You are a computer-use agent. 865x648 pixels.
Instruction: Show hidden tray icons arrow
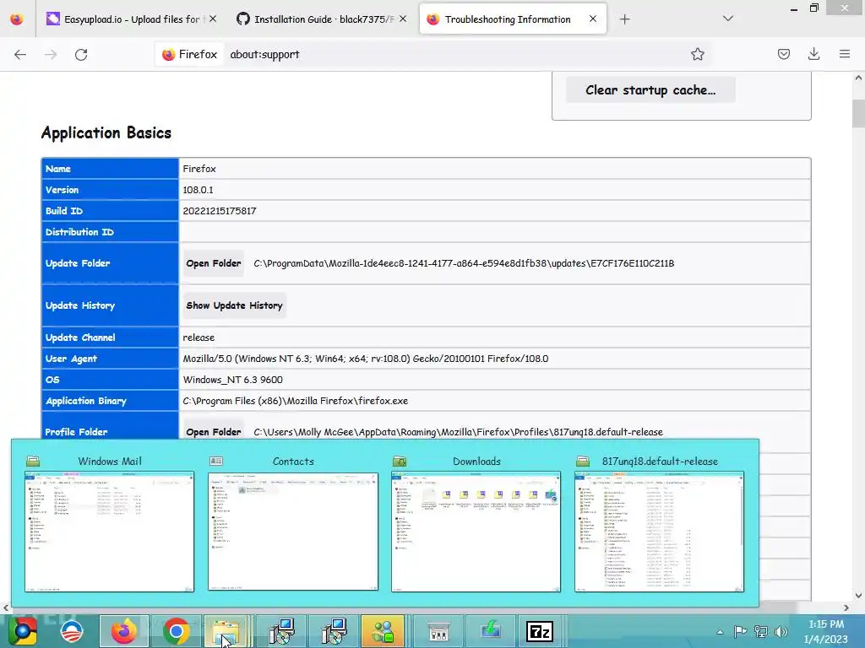720,632
